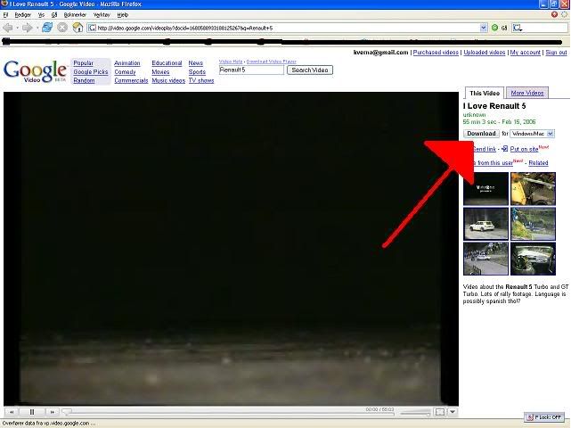Open the Random videos link
Screen dimensions: 571x428
click(x=84, y=80)
